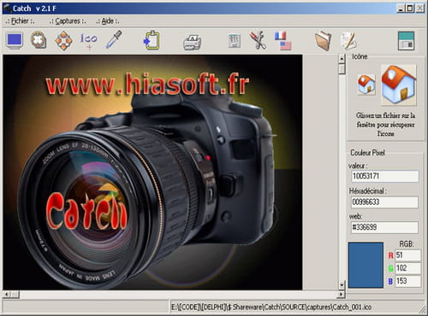Close the Catch window
This screenshot has height=316, width=428.
[x=420, y=9]
